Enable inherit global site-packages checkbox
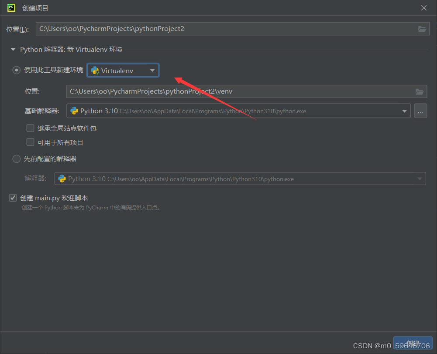Image resolution: width=437 pixels, height=354 pixels. click(31, 128)
